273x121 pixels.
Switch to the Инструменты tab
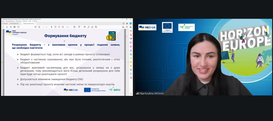14,23
